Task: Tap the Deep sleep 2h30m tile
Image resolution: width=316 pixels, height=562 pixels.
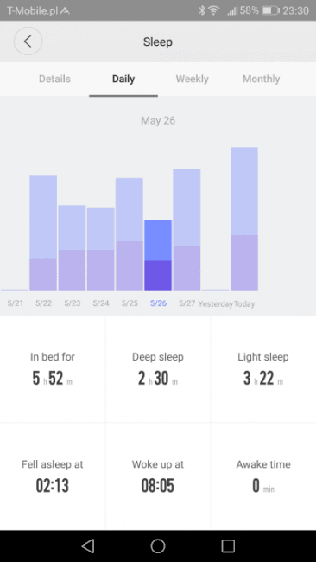Action: coord(158,369)
